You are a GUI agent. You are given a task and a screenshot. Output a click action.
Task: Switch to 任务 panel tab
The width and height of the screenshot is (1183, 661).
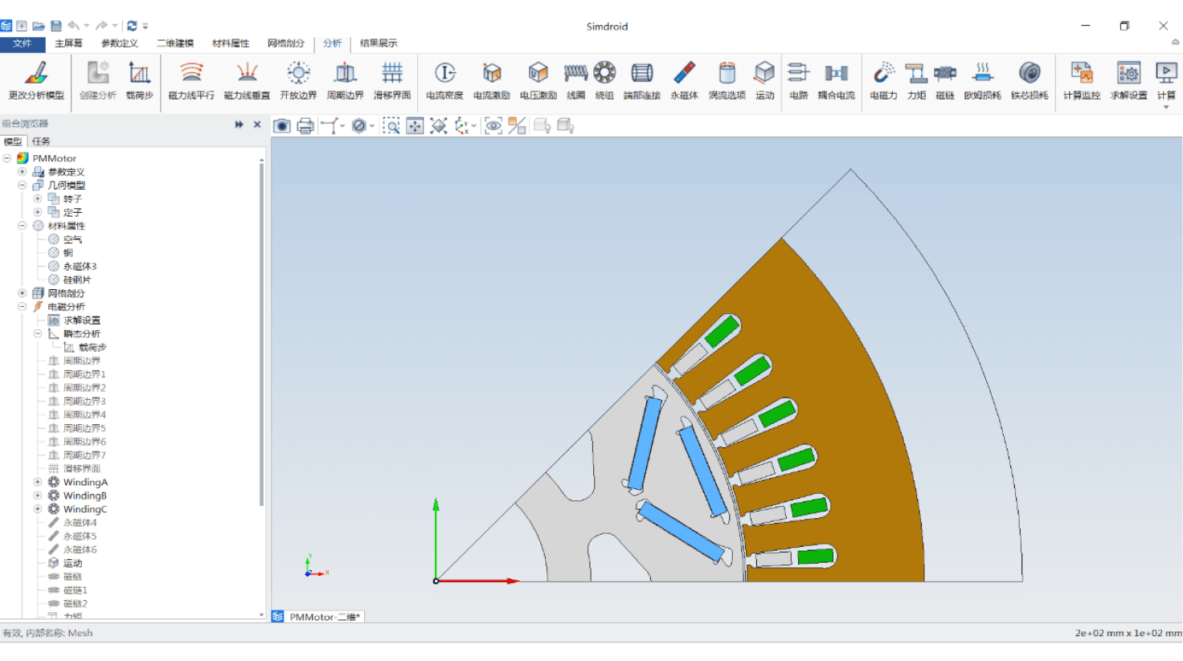pyautogui.click(x=41, y=141)
